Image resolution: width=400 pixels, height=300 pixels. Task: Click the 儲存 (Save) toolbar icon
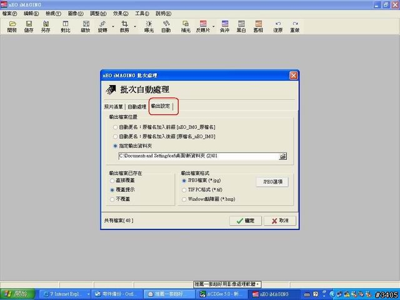point(29,26)
